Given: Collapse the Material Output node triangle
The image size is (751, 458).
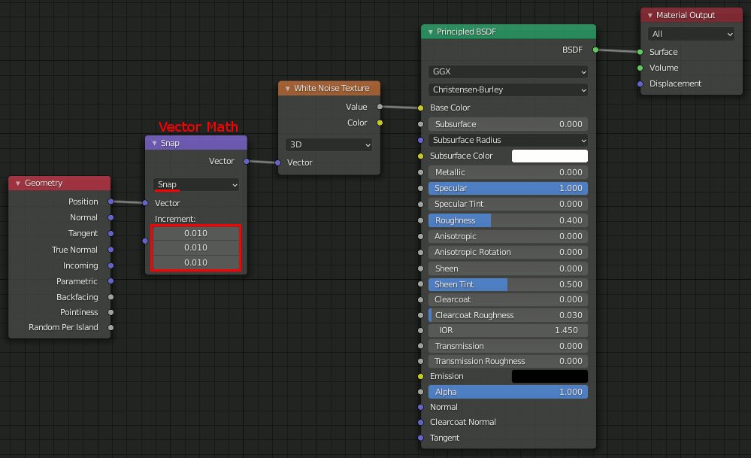Looking at the screenshot, I should click(x=650, y=16).
